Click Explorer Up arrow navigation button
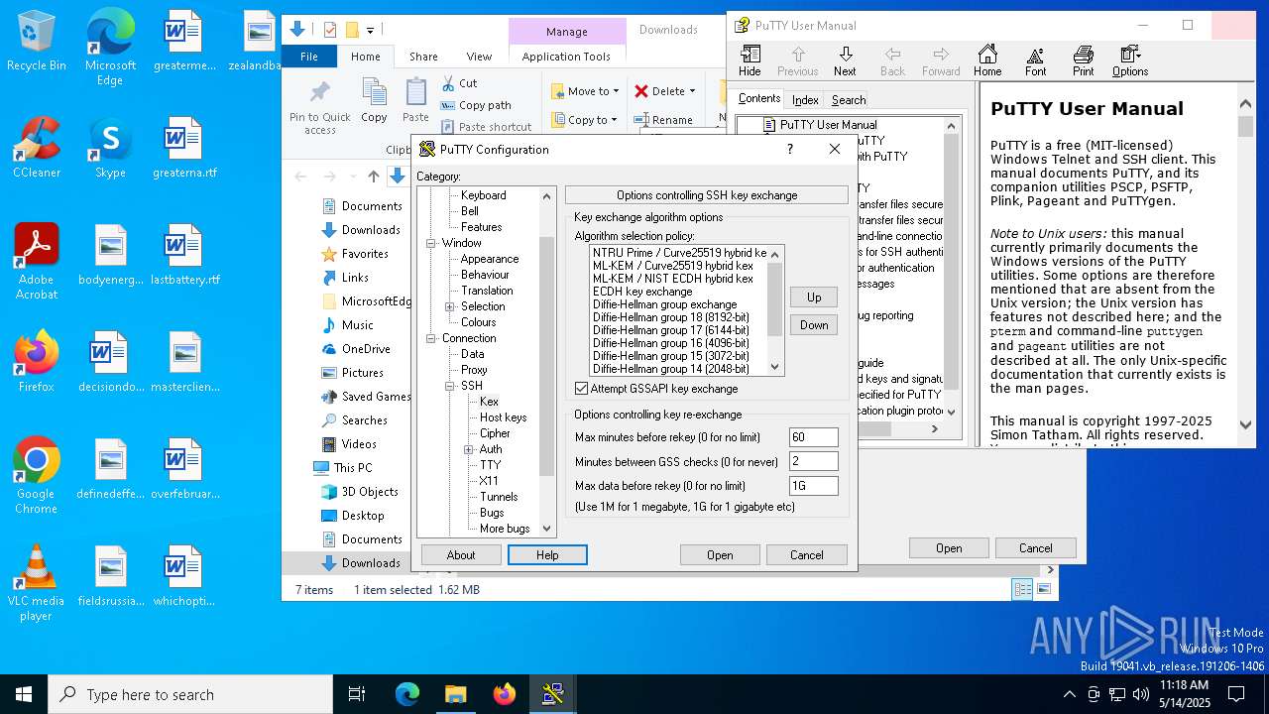The width and height of the screenshot is (1269, 714). (373, 177)
